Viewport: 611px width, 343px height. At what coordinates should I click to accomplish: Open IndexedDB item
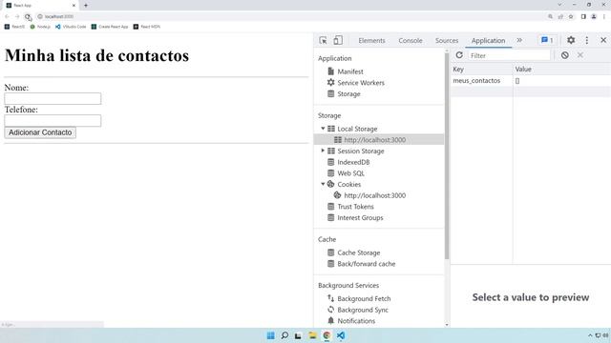click(x=348, y=162)
